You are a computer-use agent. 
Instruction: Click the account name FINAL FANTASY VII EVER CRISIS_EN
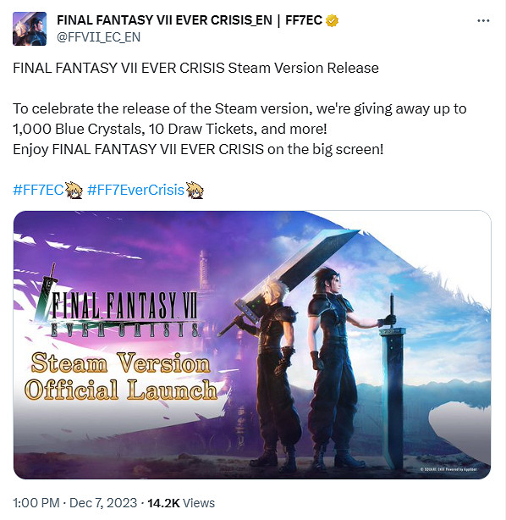coord(164,20)
